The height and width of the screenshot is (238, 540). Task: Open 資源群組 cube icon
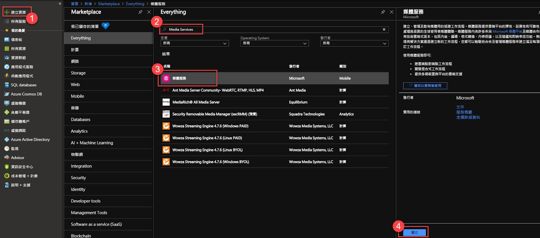tap(7, 58)
